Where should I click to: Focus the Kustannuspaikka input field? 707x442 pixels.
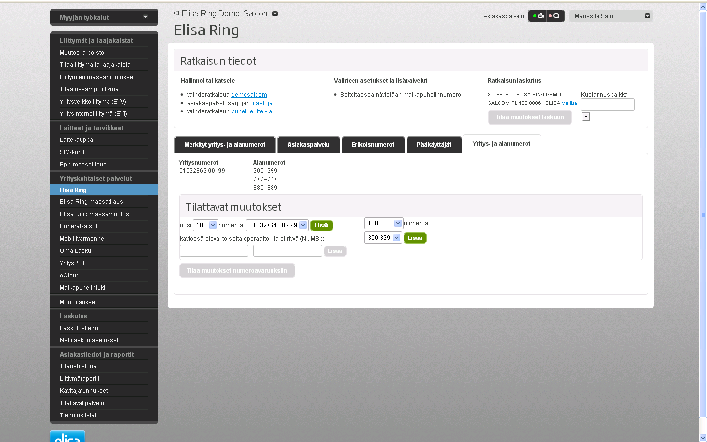click(608, 104)
